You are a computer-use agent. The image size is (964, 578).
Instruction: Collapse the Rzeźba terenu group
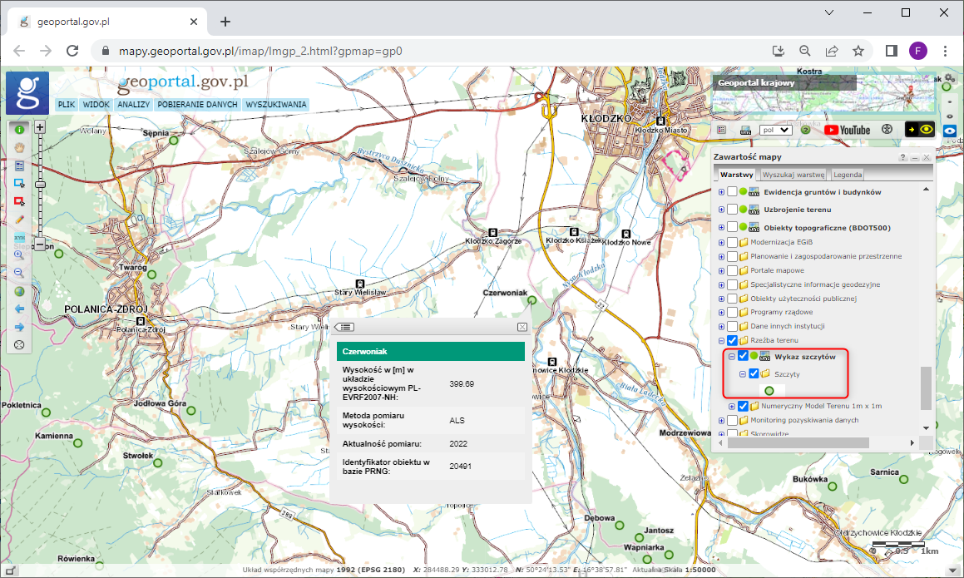click(721, 341)
